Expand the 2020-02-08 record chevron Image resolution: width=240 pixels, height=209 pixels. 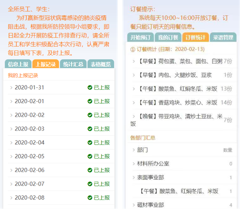[x=11, y=198]
